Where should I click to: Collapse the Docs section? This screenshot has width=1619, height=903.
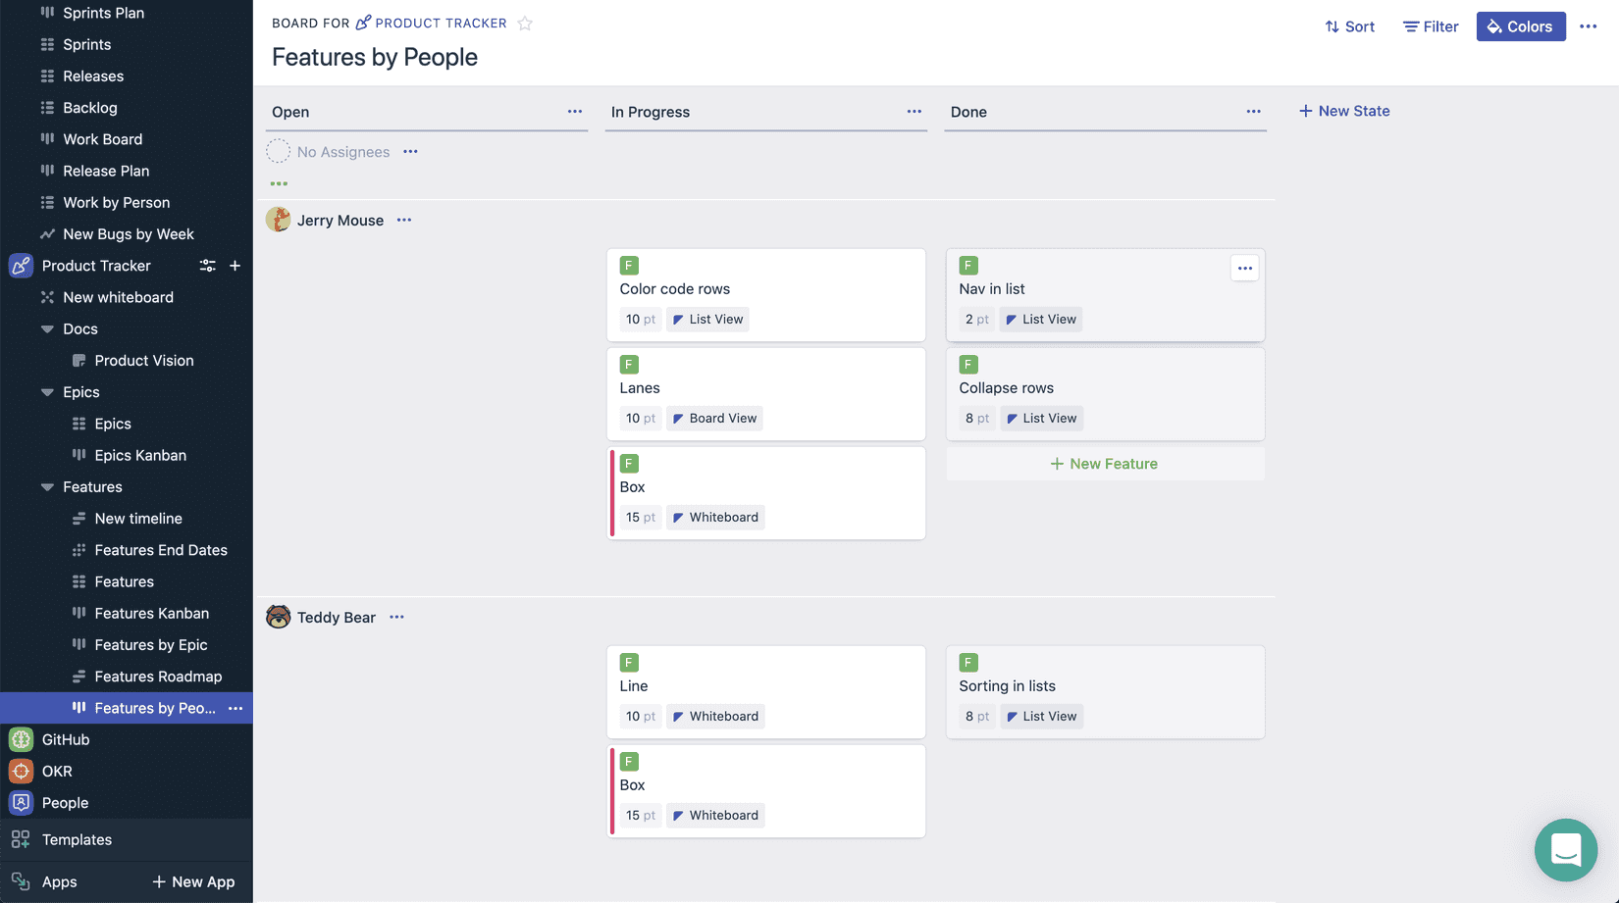(47, 329)
